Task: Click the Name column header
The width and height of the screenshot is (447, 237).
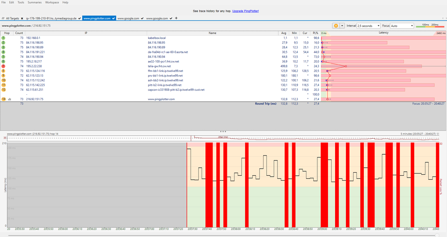Action: click(x=213, y=33)
